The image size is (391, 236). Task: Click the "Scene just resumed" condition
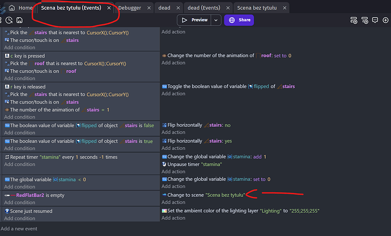pos(35,211)
